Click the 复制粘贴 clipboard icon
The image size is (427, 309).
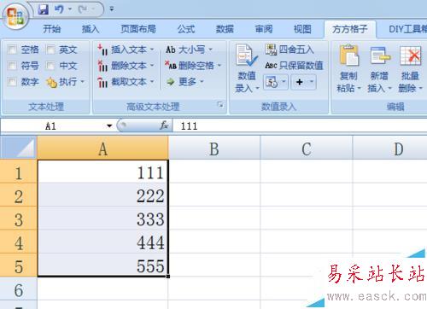(x=348, y=55)
